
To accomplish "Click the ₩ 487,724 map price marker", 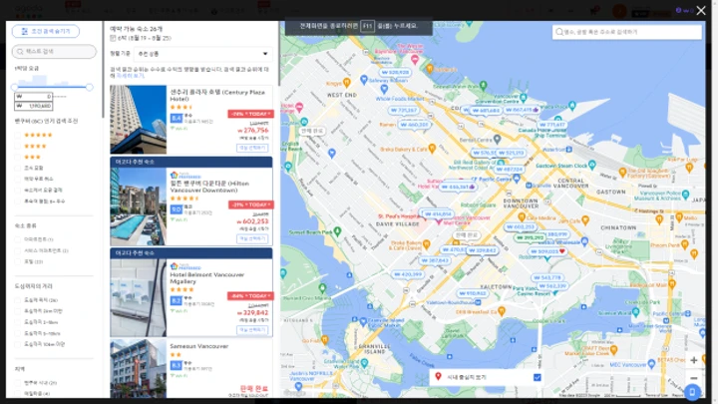I will click(509, 169).
